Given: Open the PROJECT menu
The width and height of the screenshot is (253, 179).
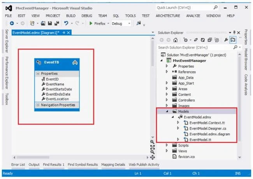Looking at the screenshot, I should (53, 16).
